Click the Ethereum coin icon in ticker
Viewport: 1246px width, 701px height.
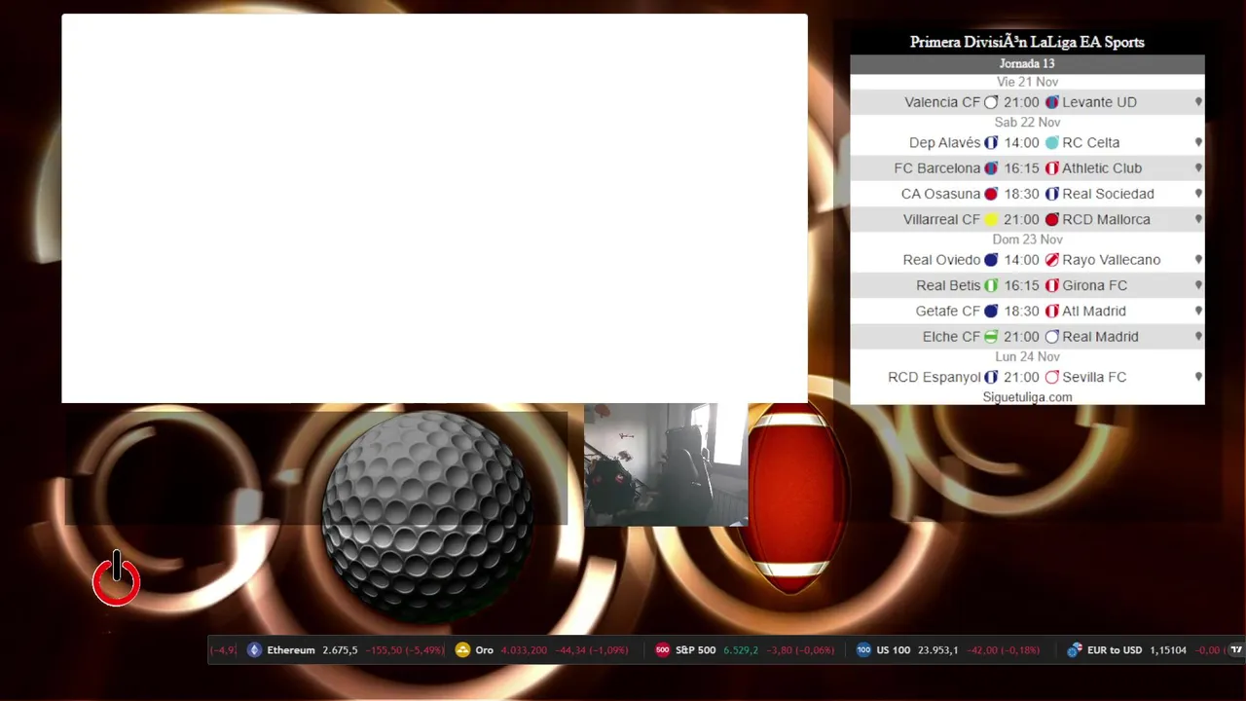point(254,649)
